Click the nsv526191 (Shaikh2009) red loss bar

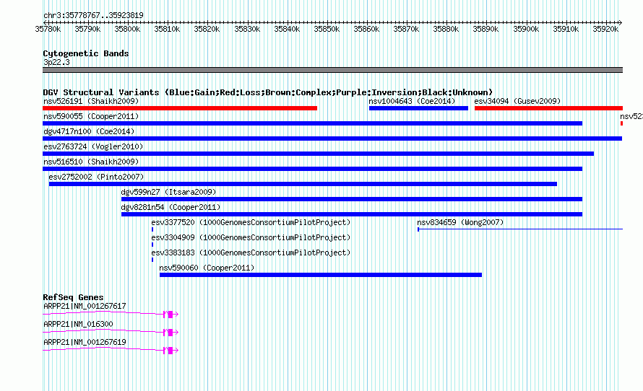pos(180,108)
